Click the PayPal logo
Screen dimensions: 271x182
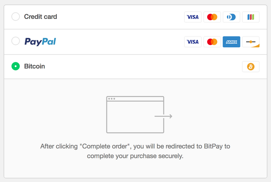pos(40,41)
